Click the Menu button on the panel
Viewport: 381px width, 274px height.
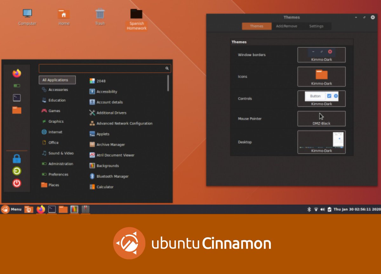(x=11, y=209)
